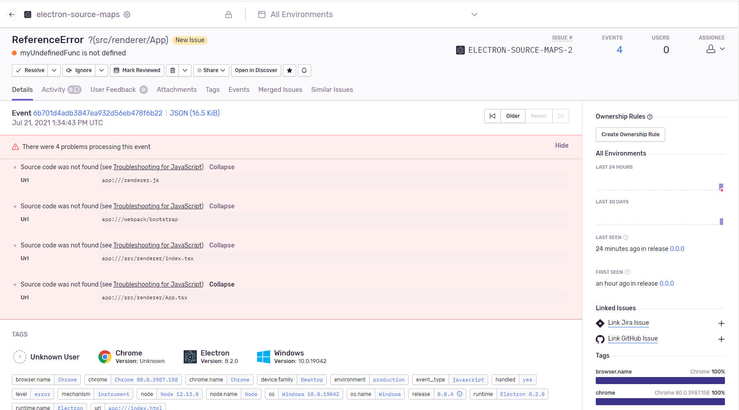Click the Electron runtime logo
This screenshot has width=739, height=410.
click(190, 357)
